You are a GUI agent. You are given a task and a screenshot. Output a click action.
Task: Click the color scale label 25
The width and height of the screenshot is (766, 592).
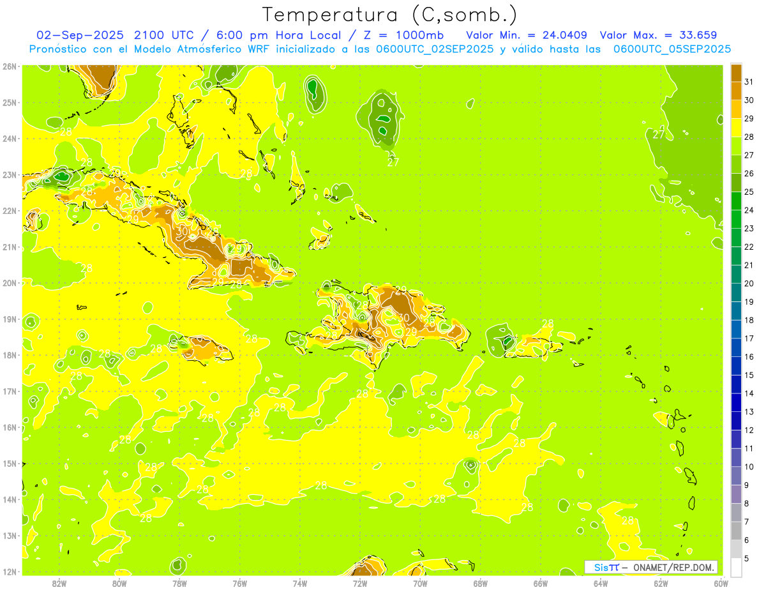point(749,192)
